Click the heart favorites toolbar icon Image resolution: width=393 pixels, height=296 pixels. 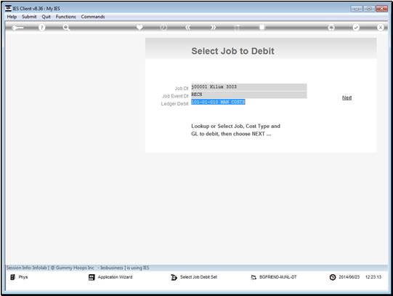click(x=139, y=27)
